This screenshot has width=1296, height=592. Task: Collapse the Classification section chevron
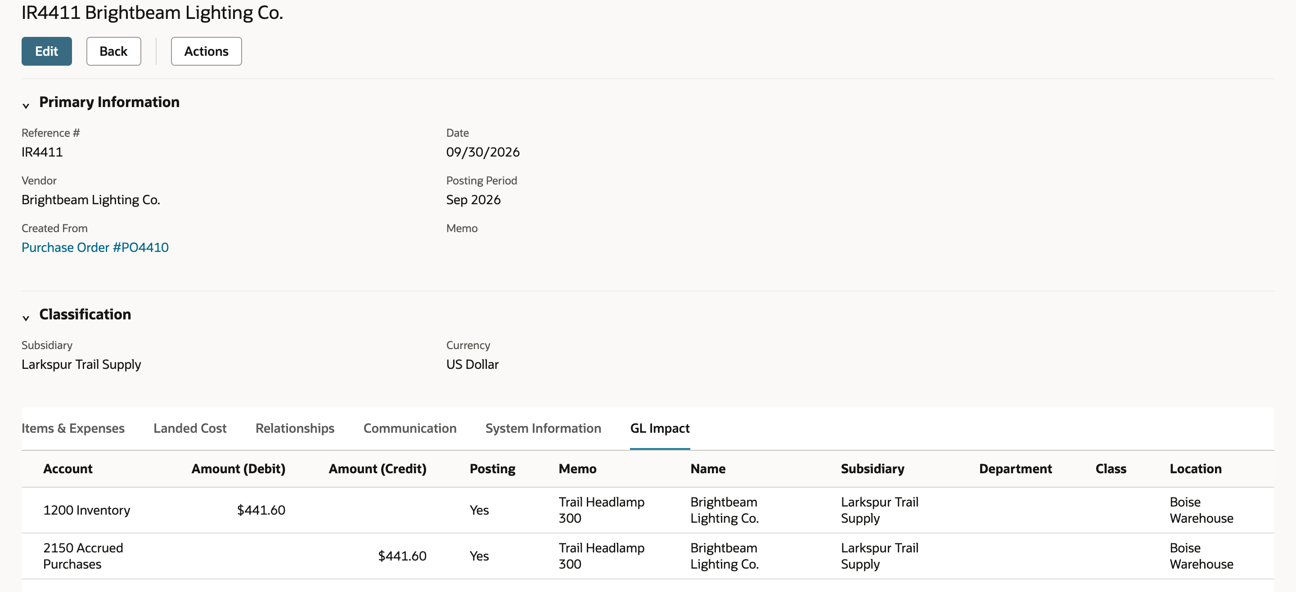26,318
